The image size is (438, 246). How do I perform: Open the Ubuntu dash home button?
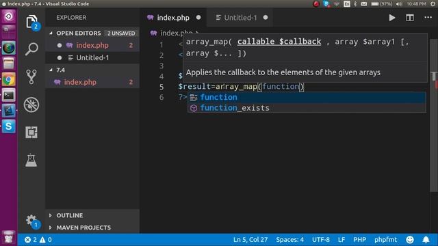click(8, 16)
